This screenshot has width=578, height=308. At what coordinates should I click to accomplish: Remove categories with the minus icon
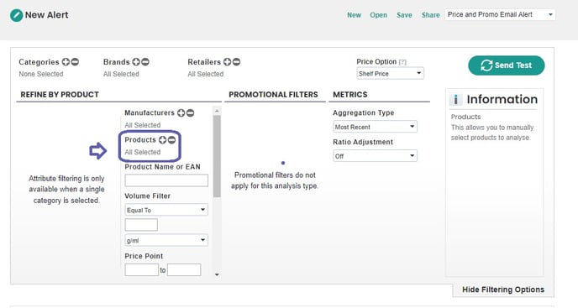pyautogui.click(x=75, y=62)
